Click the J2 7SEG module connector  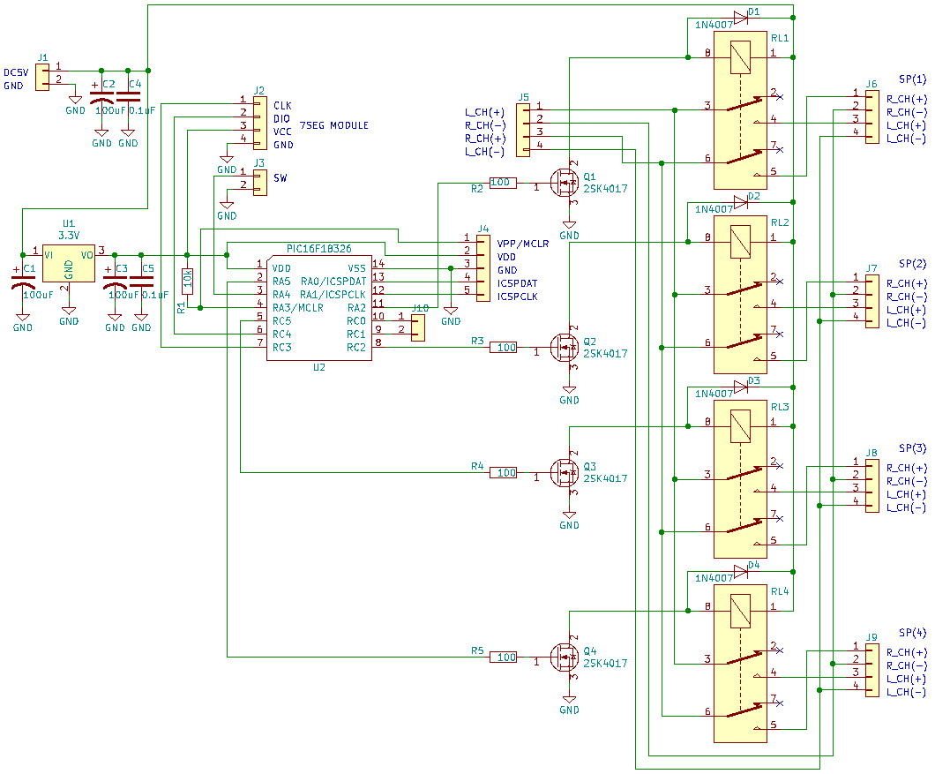[x=258, y=123]
